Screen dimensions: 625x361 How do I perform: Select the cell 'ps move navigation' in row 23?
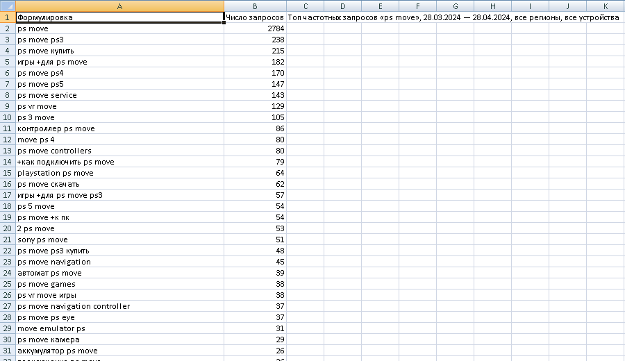pos(119,262)
